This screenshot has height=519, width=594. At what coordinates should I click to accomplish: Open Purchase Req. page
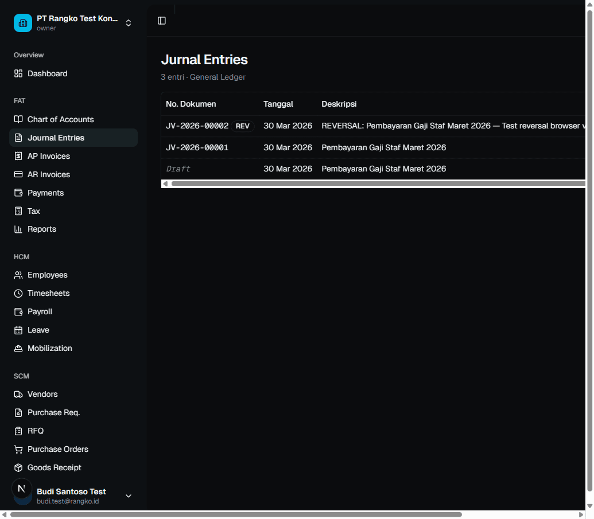(73, 413)
